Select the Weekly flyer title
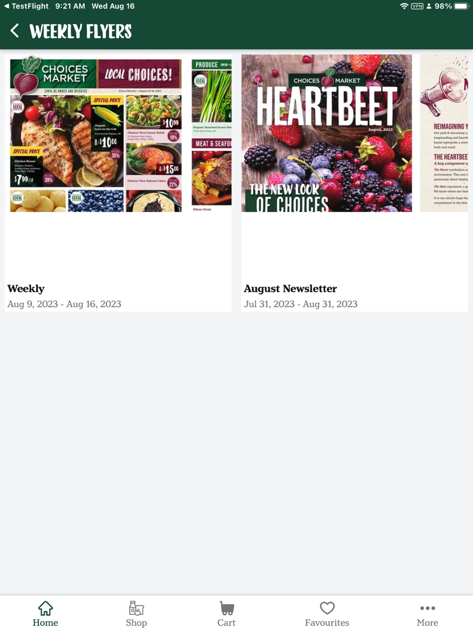Viewport: 473px width, 631px height. [26, 289]
